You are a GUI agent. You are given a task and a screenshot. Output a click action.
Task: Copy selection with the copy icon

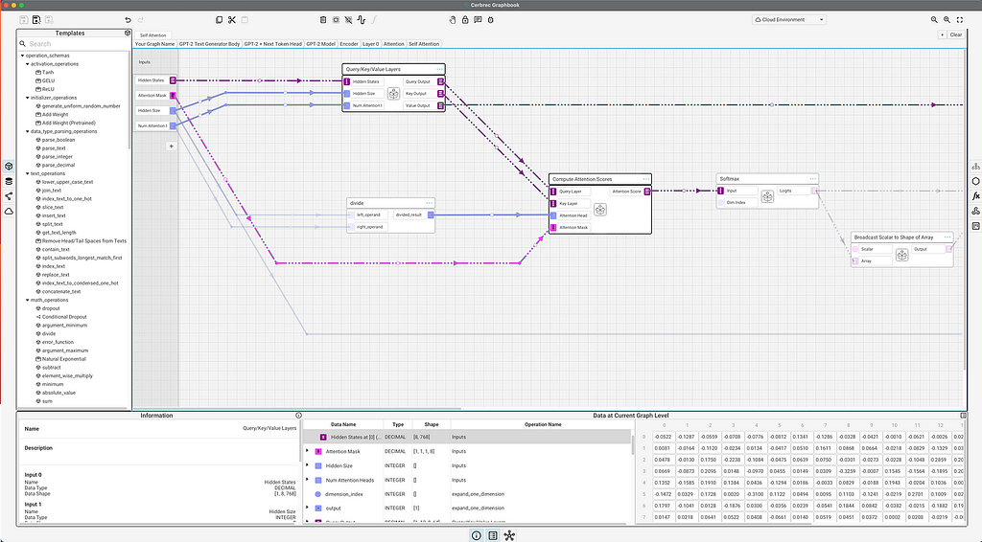coord(220,20)
